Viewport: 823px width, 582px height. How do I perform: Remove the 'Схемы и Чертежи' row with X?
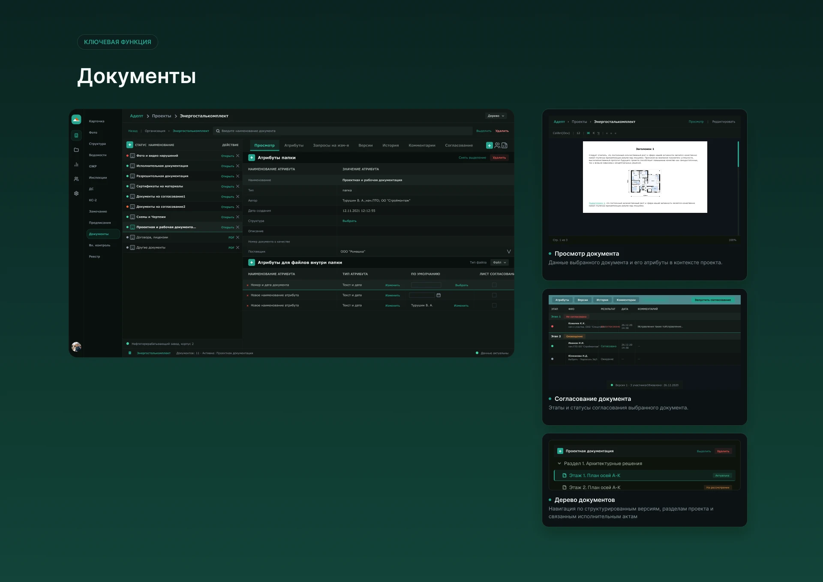[x=237, y=217]
